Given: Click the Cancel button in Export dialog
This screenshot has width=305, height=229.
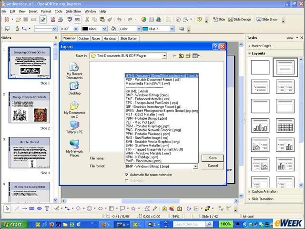Looking at the screenshot, I should coord(213,166).
